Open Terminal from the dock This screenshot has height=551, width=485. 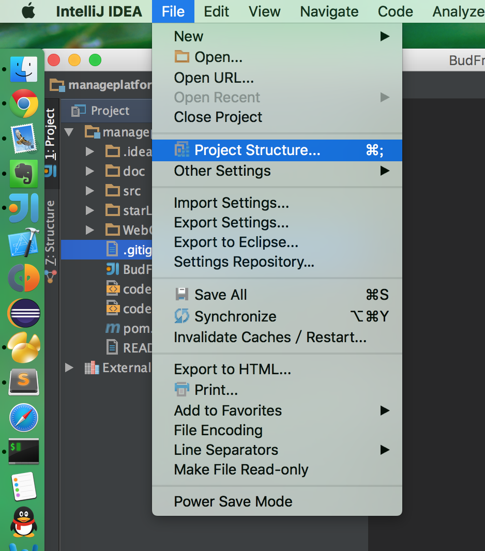click(x=24, y=451)
